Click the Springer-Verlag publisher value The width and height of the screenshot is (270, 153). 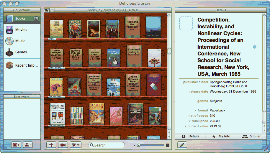[228, 84]
